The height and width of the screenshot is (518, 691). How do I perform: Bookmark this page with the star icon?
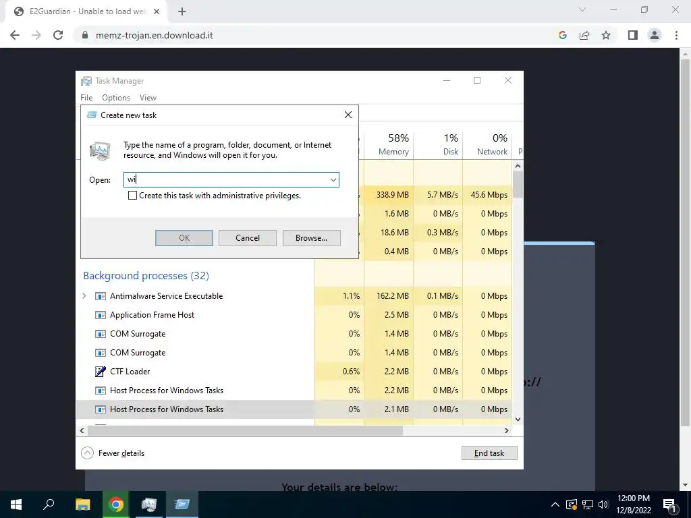point(606,35)
